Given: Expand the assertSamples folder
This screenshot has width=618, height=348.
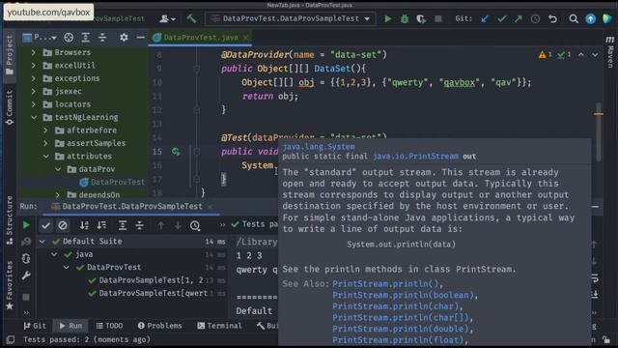Looking at the screenshot, I should [x=45, y=143].
